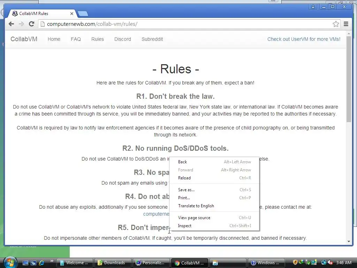Click the Check out UserVM link
Viewport: 357px width, 268px height.
[x=304, y=39]
